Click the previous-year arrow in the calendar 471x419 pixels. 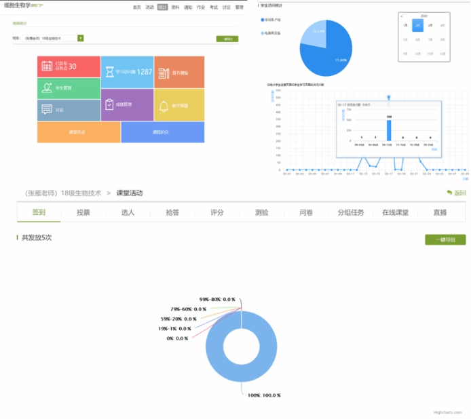point(401,15)
